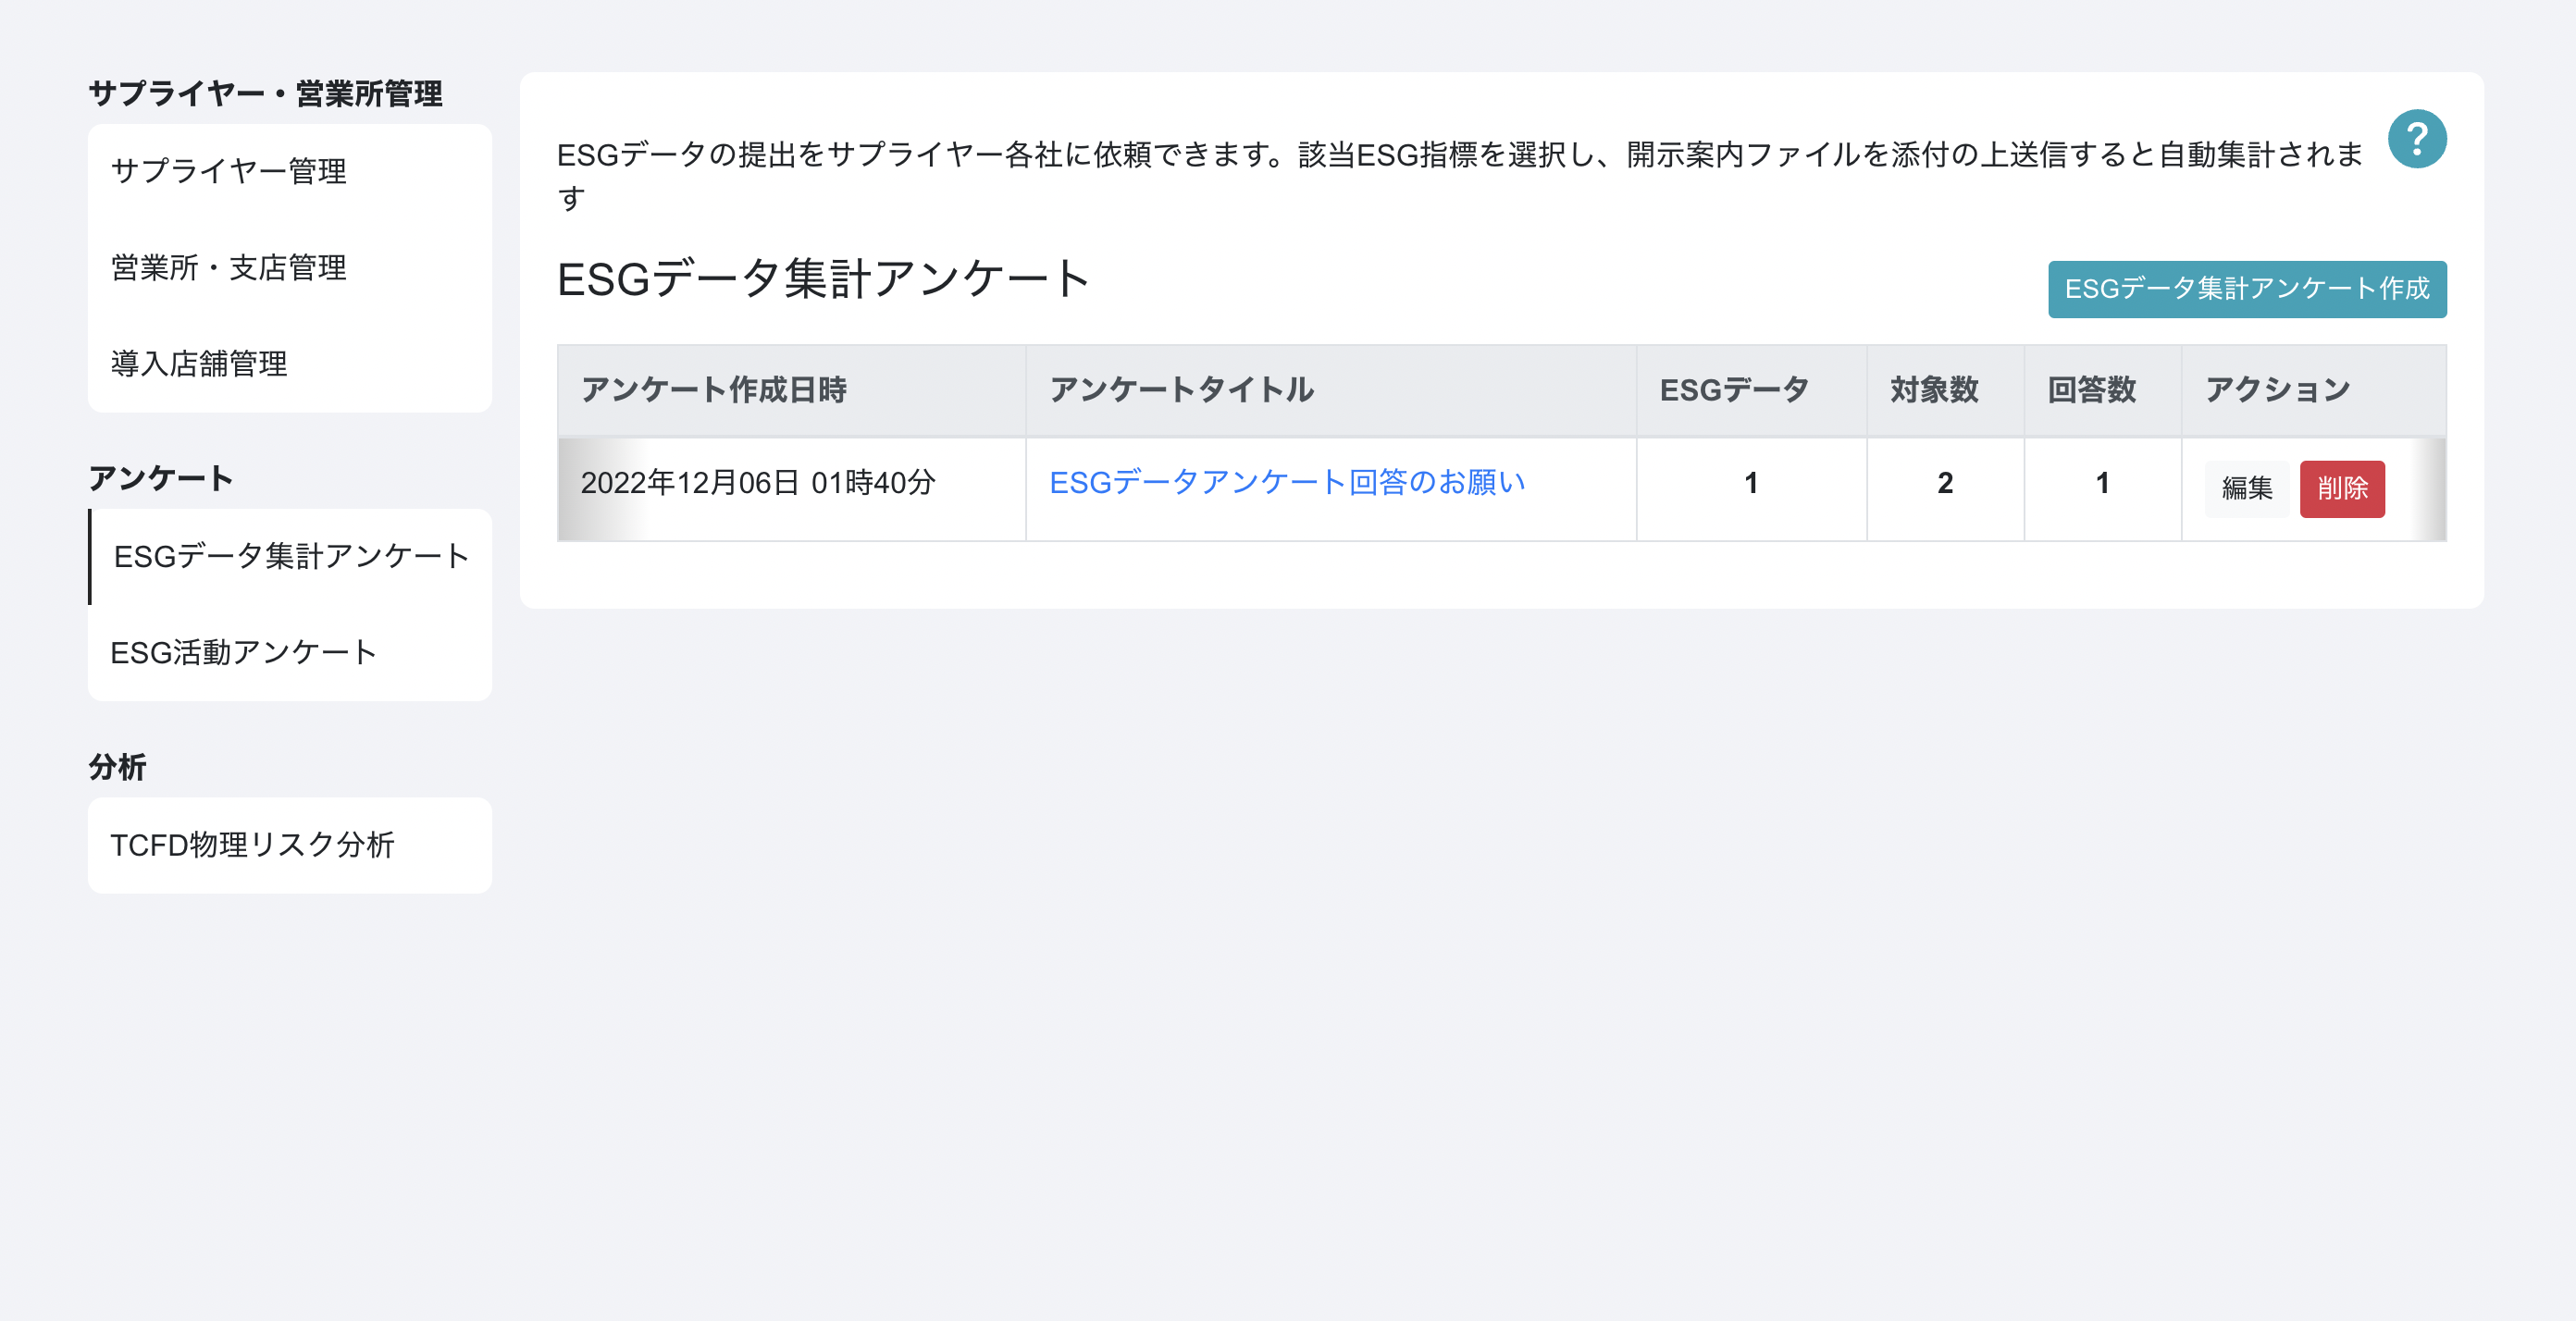This screenshot has height=1321, width=2576.
Task: Select ESGデータ集計アンケート sidebar item
Action: (x=290, y=556)
